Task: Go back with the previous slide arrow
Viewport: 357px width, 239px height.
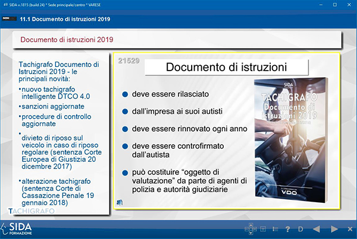Action: click(318, 229)
